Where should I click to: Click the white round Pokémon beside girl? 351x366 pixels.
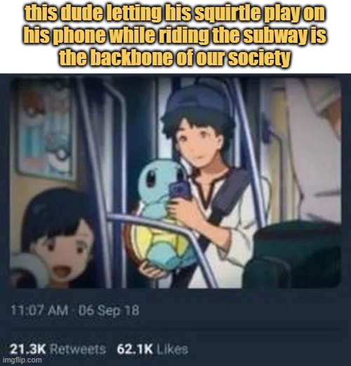click(x=28, y=270)
